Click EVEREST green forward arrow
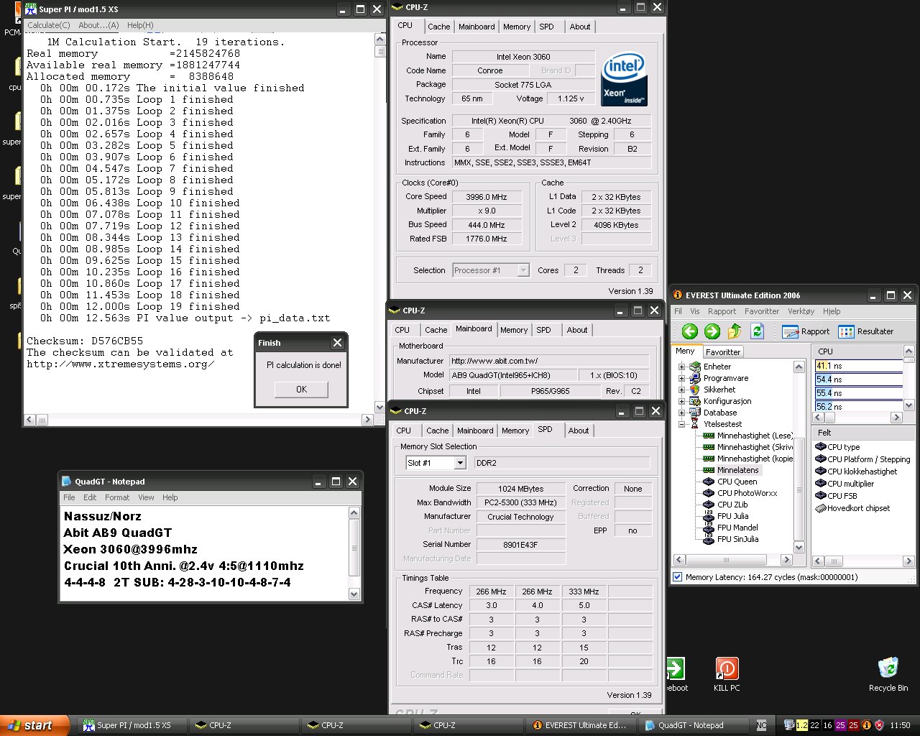This screenshot has height=736, width=920. [x=712, y=331]
